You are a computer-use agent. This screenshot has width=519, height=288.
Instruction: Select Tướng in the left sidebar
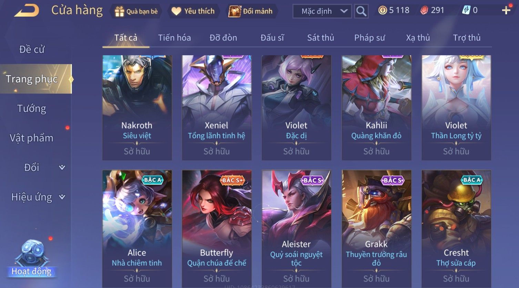pyautogui.click(x=32, y=109)
